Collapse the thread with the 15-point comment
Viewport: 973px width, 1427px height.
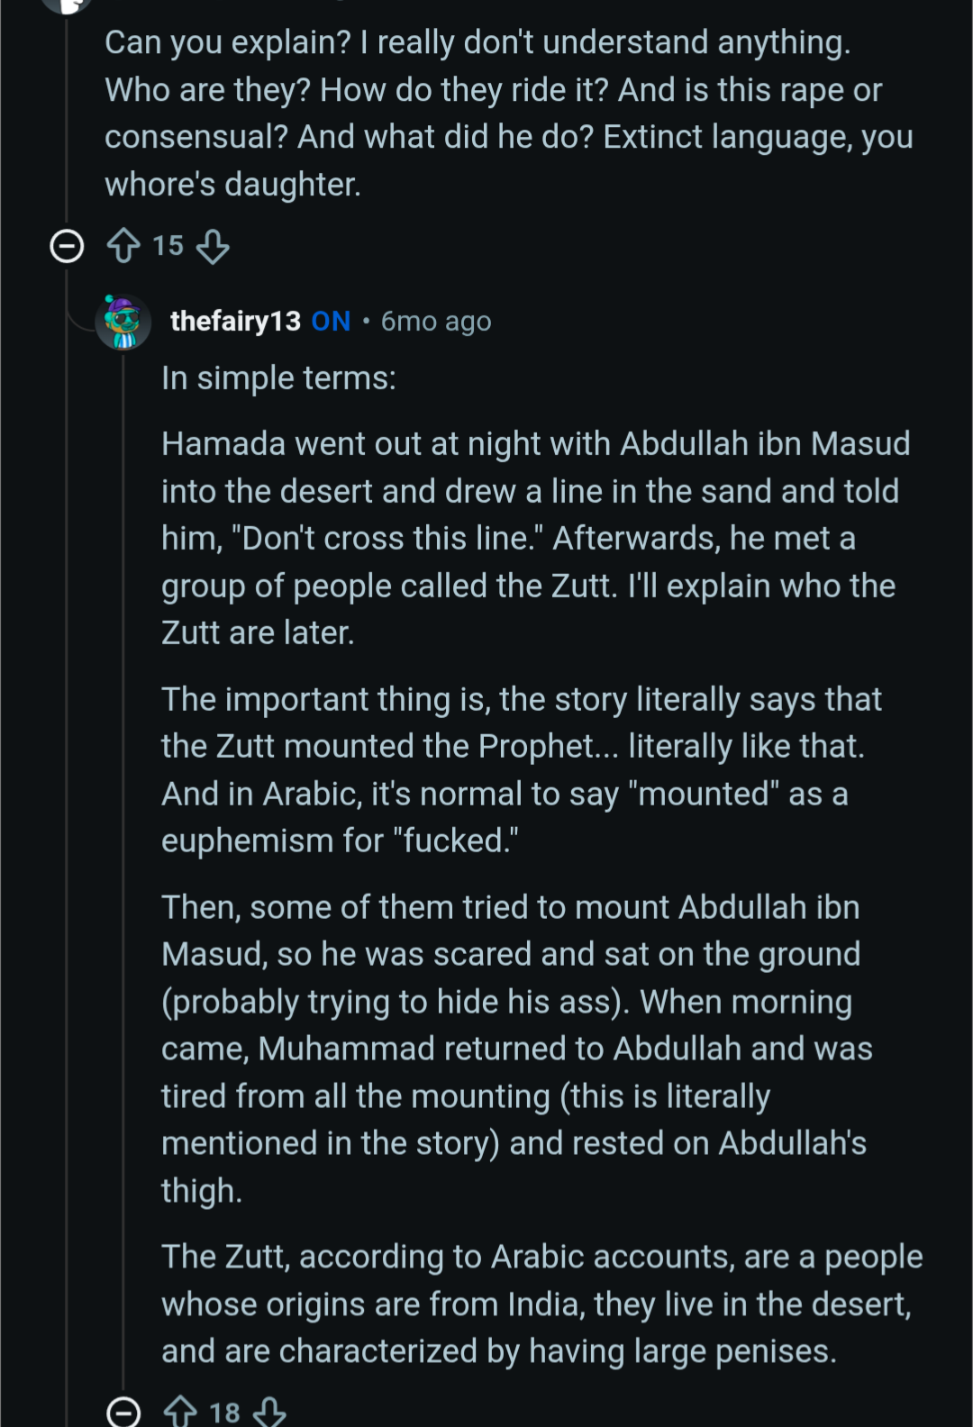pos(67,246)
